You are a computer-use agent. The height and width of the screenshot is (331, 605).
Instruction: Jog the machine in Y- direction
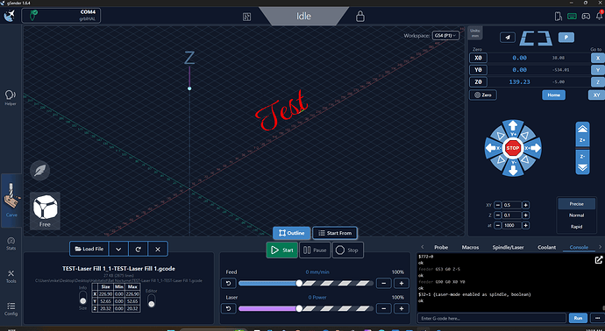513,168
